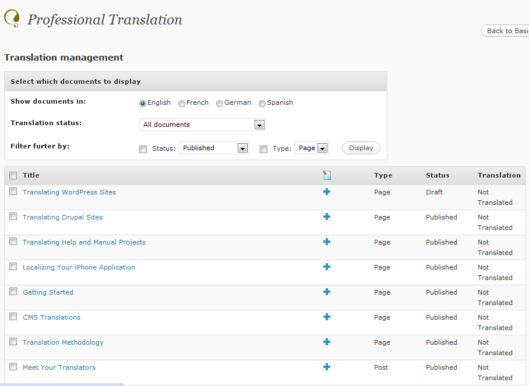Click the Type column header
Image resolution: width=529 pixels, height=386 pixels.
[383, 175]
